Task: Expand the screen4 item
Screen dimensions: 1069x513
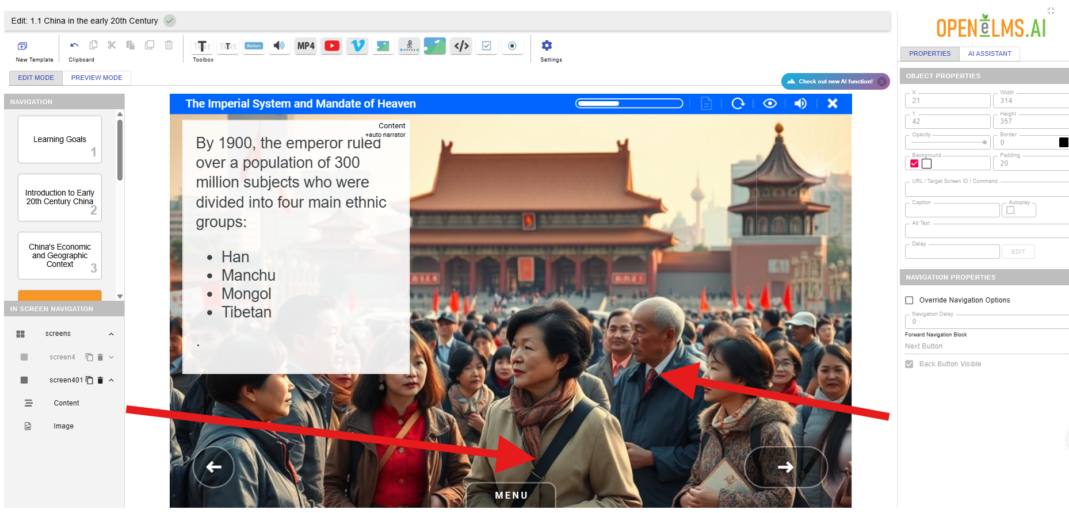Action: [x=111, y=357]
